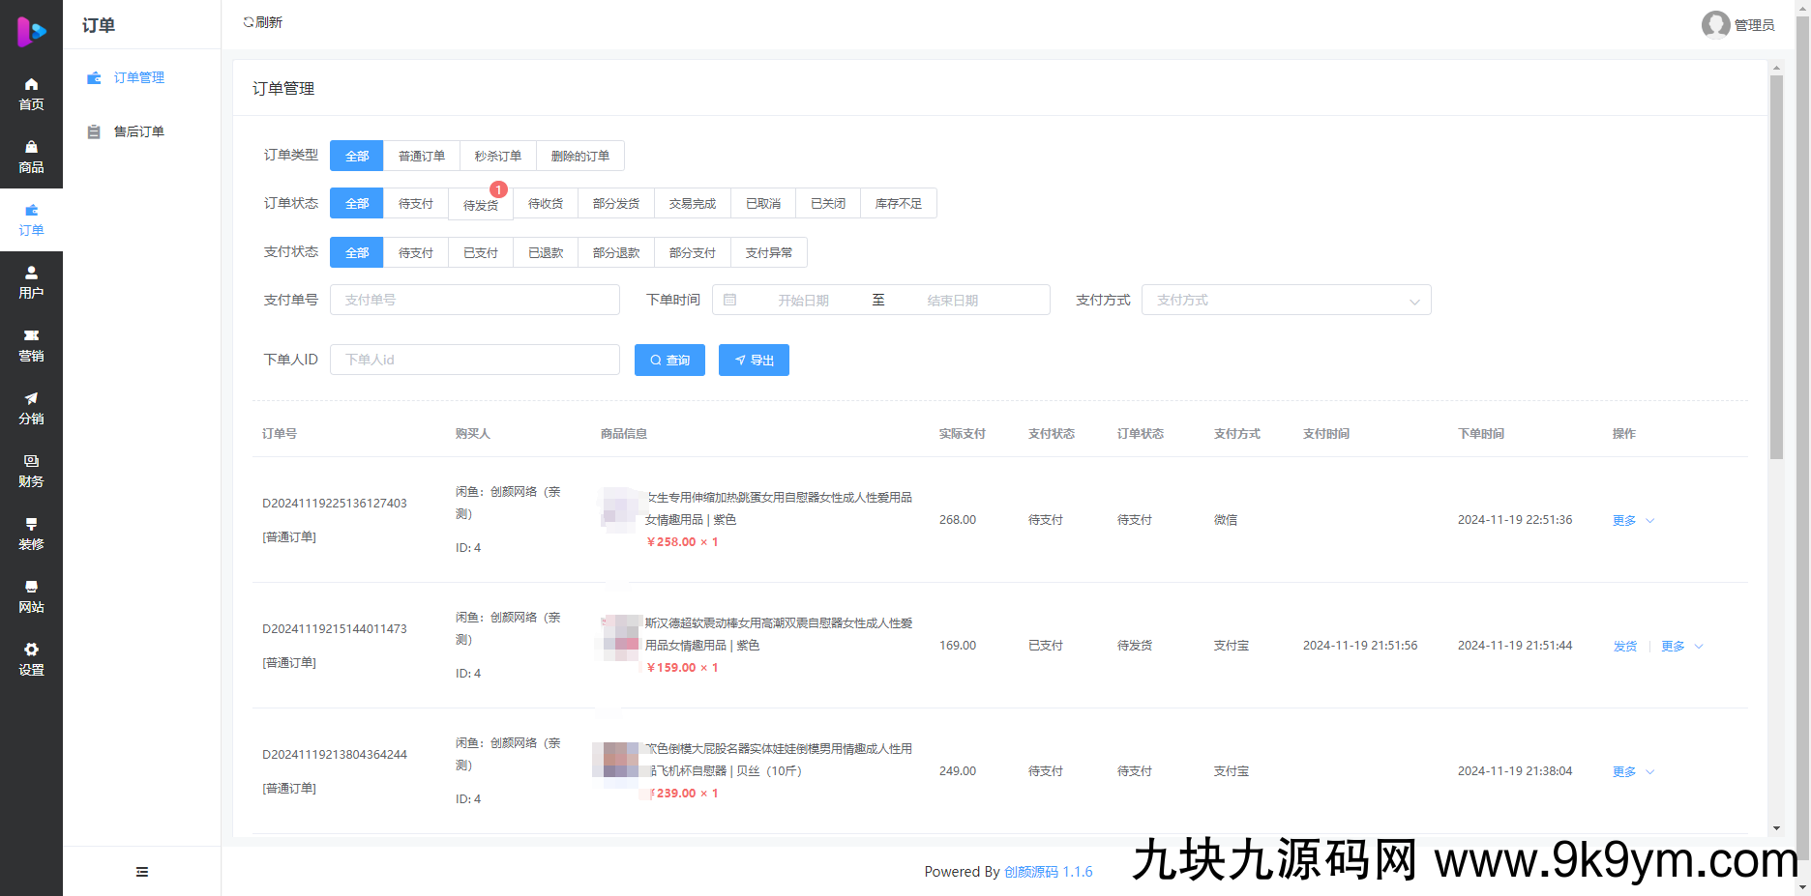Click the 发货 ship link for order D20241119215144011473
1811x896 pixels.
1625,646
